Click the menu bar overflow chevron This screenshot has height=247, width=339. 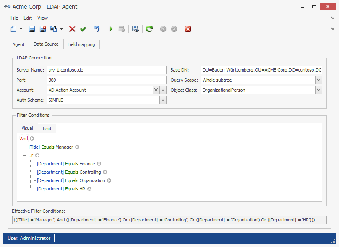pyautogui.click(x=333, y=18)
